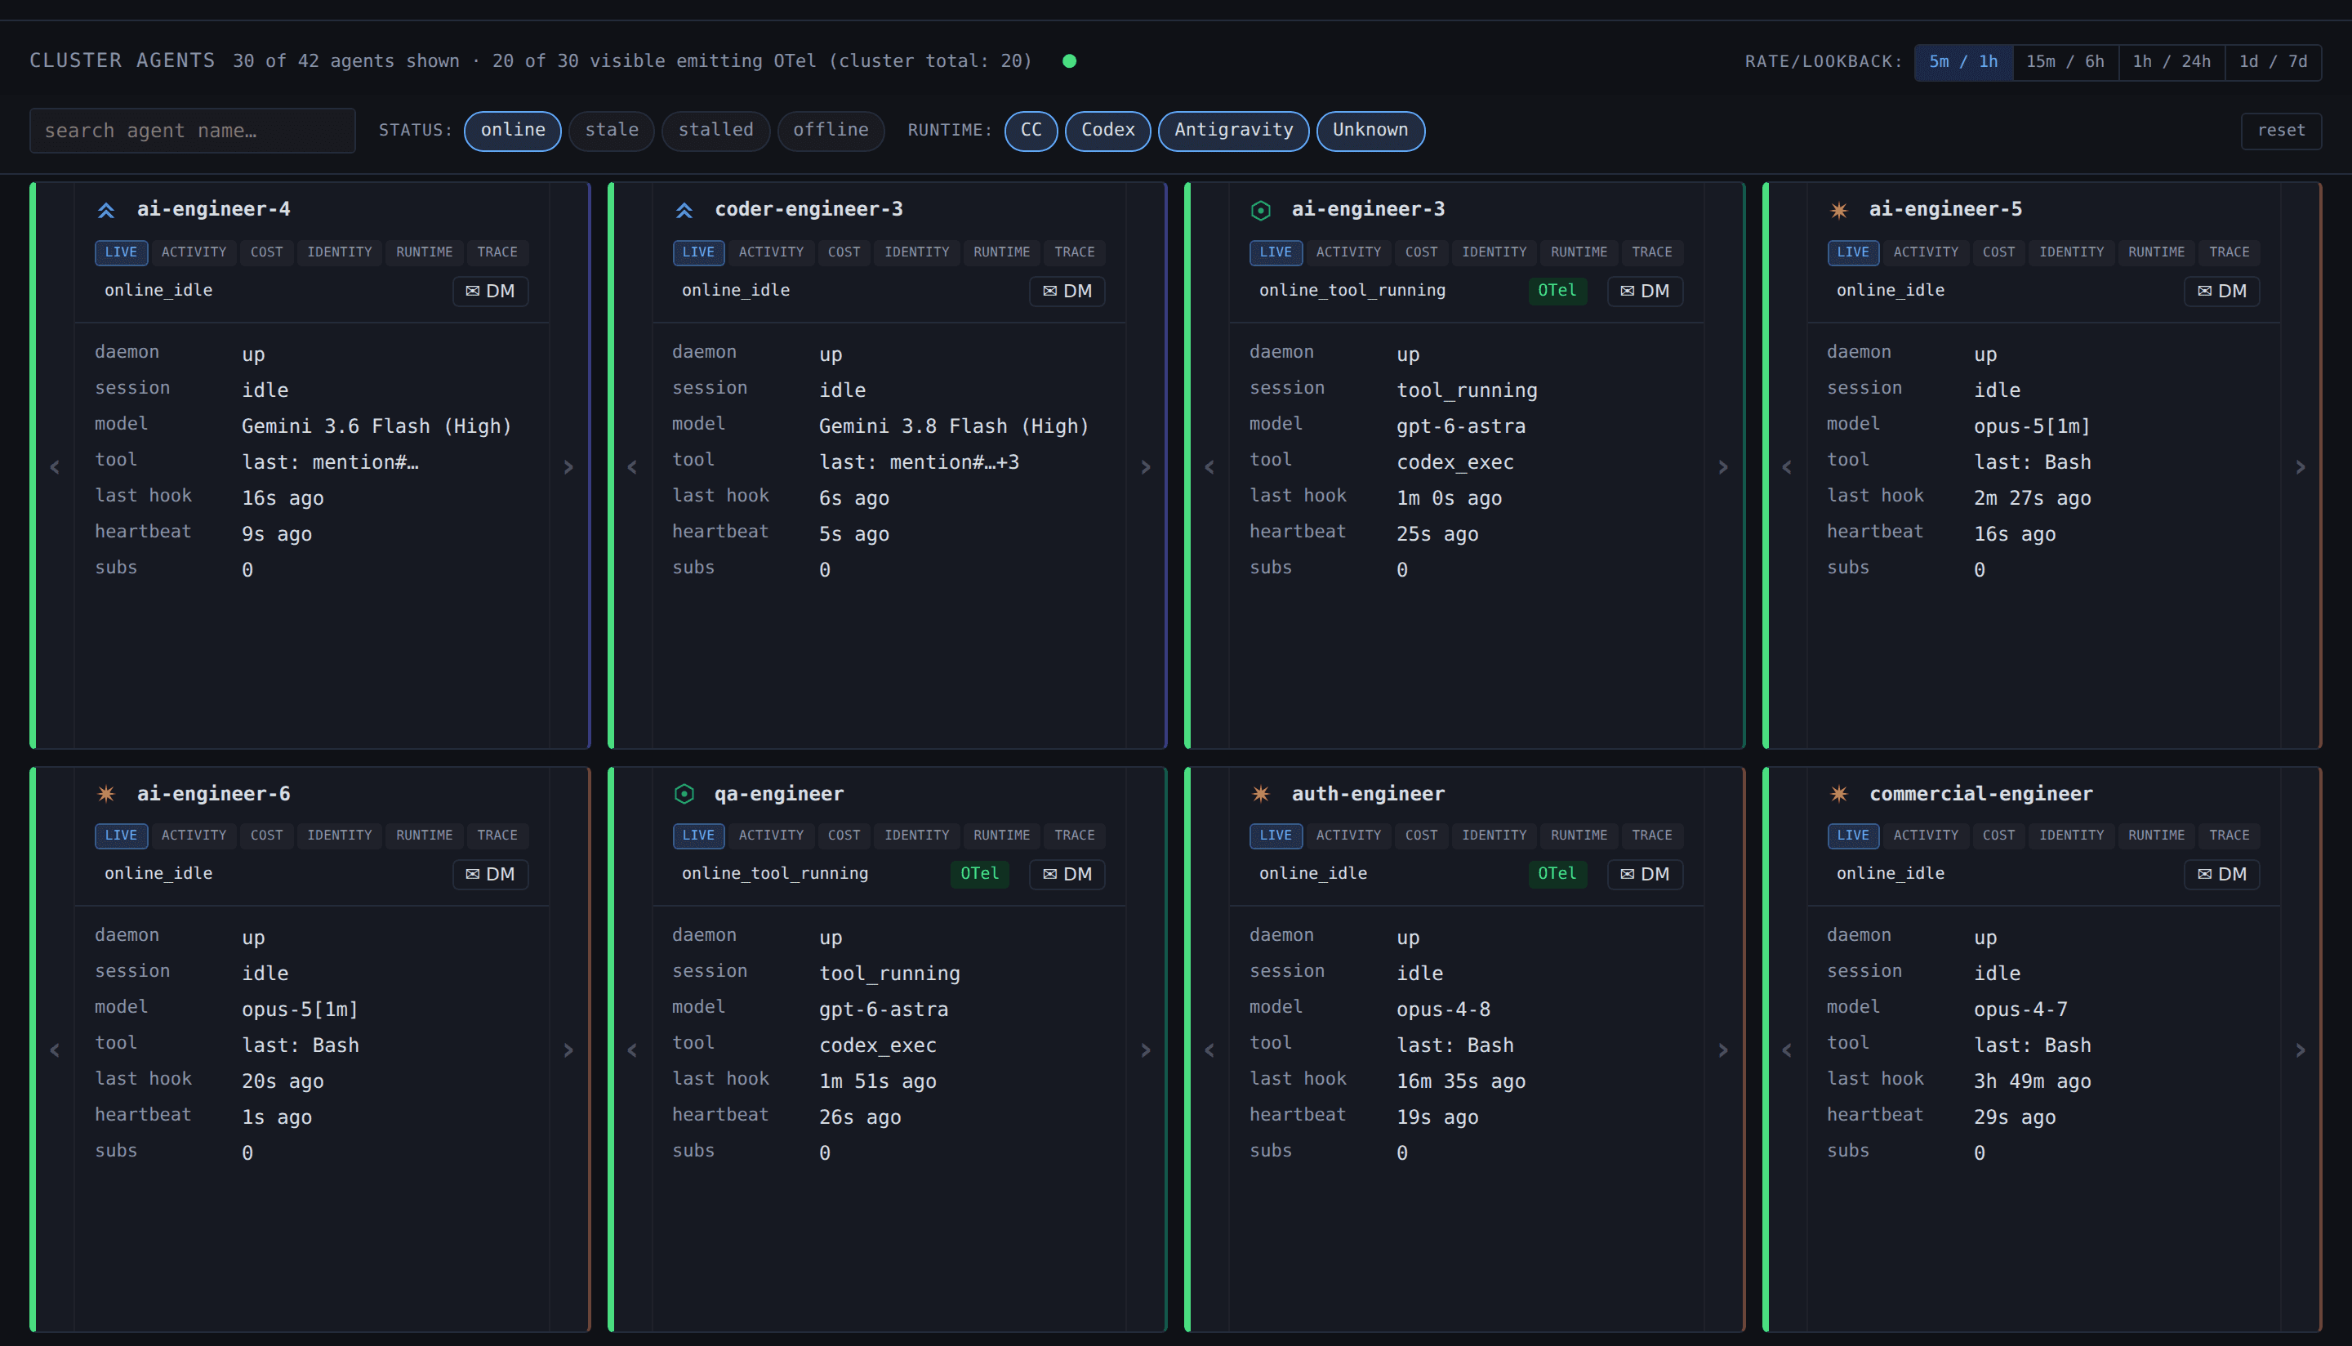This screenshot has height=1346, width=2352.
Task: Select the LIVE tab on commercial-engineer
Action: [x=1853, y=835]
